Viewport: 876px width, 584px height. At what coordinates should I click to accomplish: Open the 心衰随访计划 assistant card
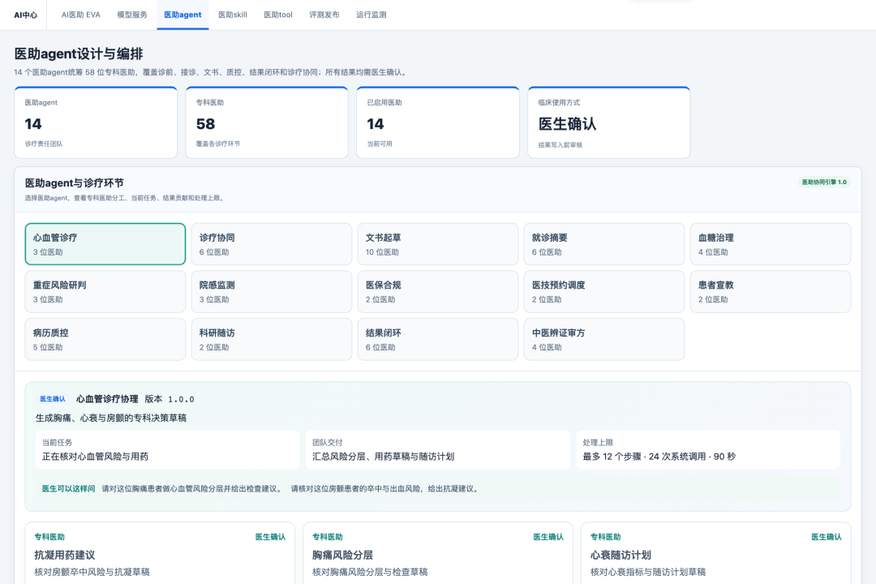(715, 553)
